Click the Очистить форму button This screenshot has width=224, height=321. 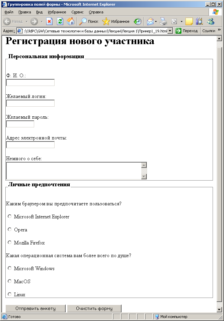94,308
